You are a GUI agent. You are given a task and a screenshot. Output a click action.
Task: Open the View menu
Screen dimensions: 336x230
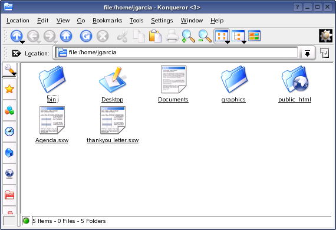point(63,21)
